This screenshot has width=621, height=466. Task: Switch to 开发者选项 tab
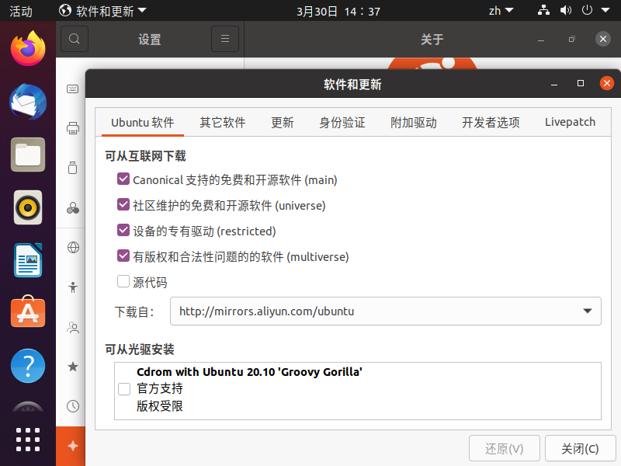click(491, 123)
